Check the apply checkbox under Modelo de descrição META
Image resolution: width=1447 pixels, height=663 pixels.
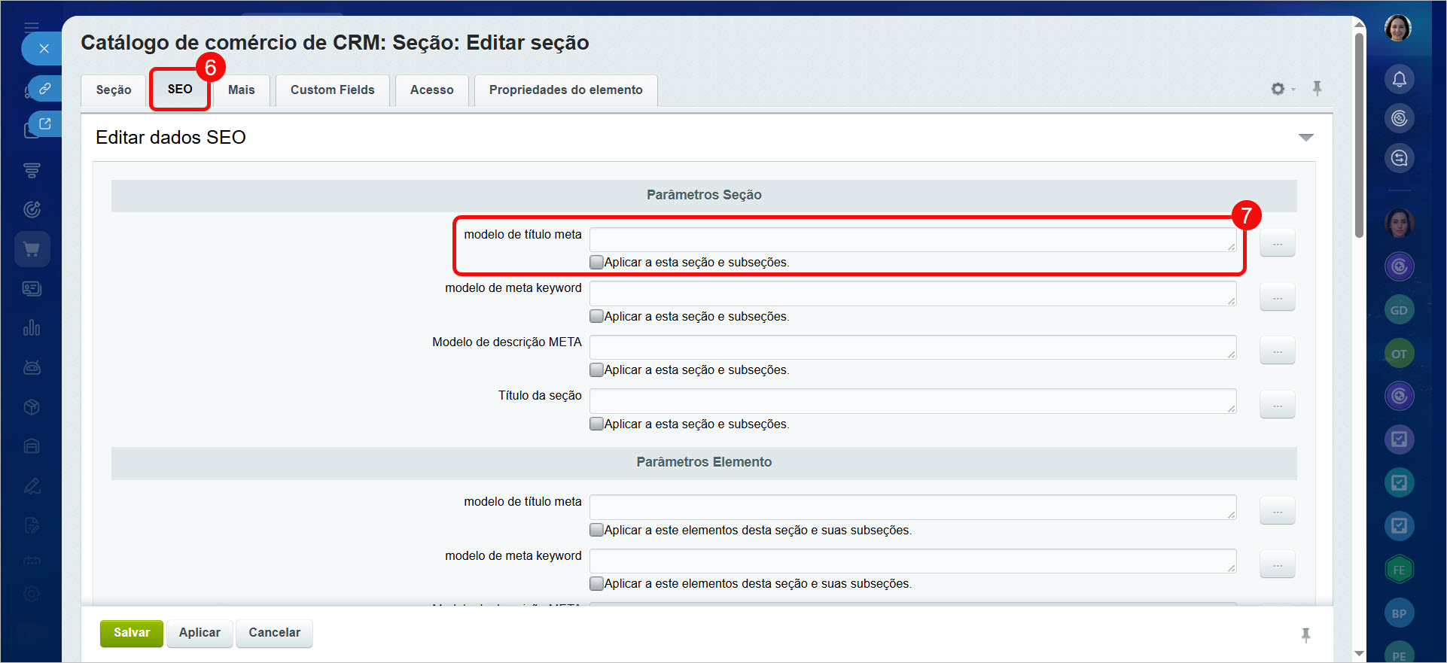(x=596, y=370)
